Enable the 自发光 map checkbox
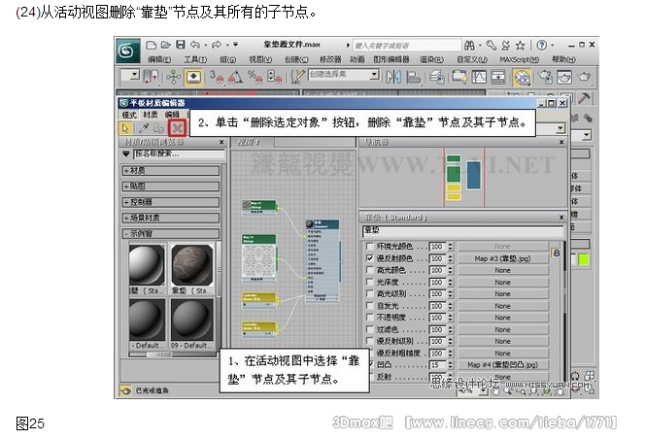 tap(369, 306)
